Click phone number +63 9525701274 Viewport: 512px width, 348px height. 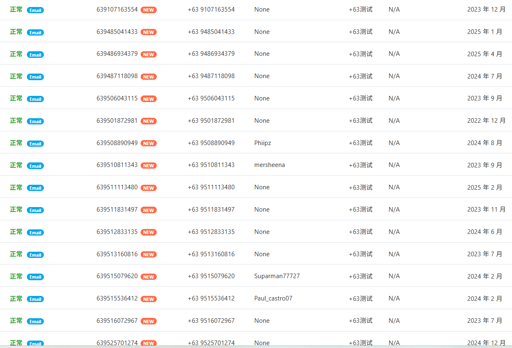click(x=211, y=343)
